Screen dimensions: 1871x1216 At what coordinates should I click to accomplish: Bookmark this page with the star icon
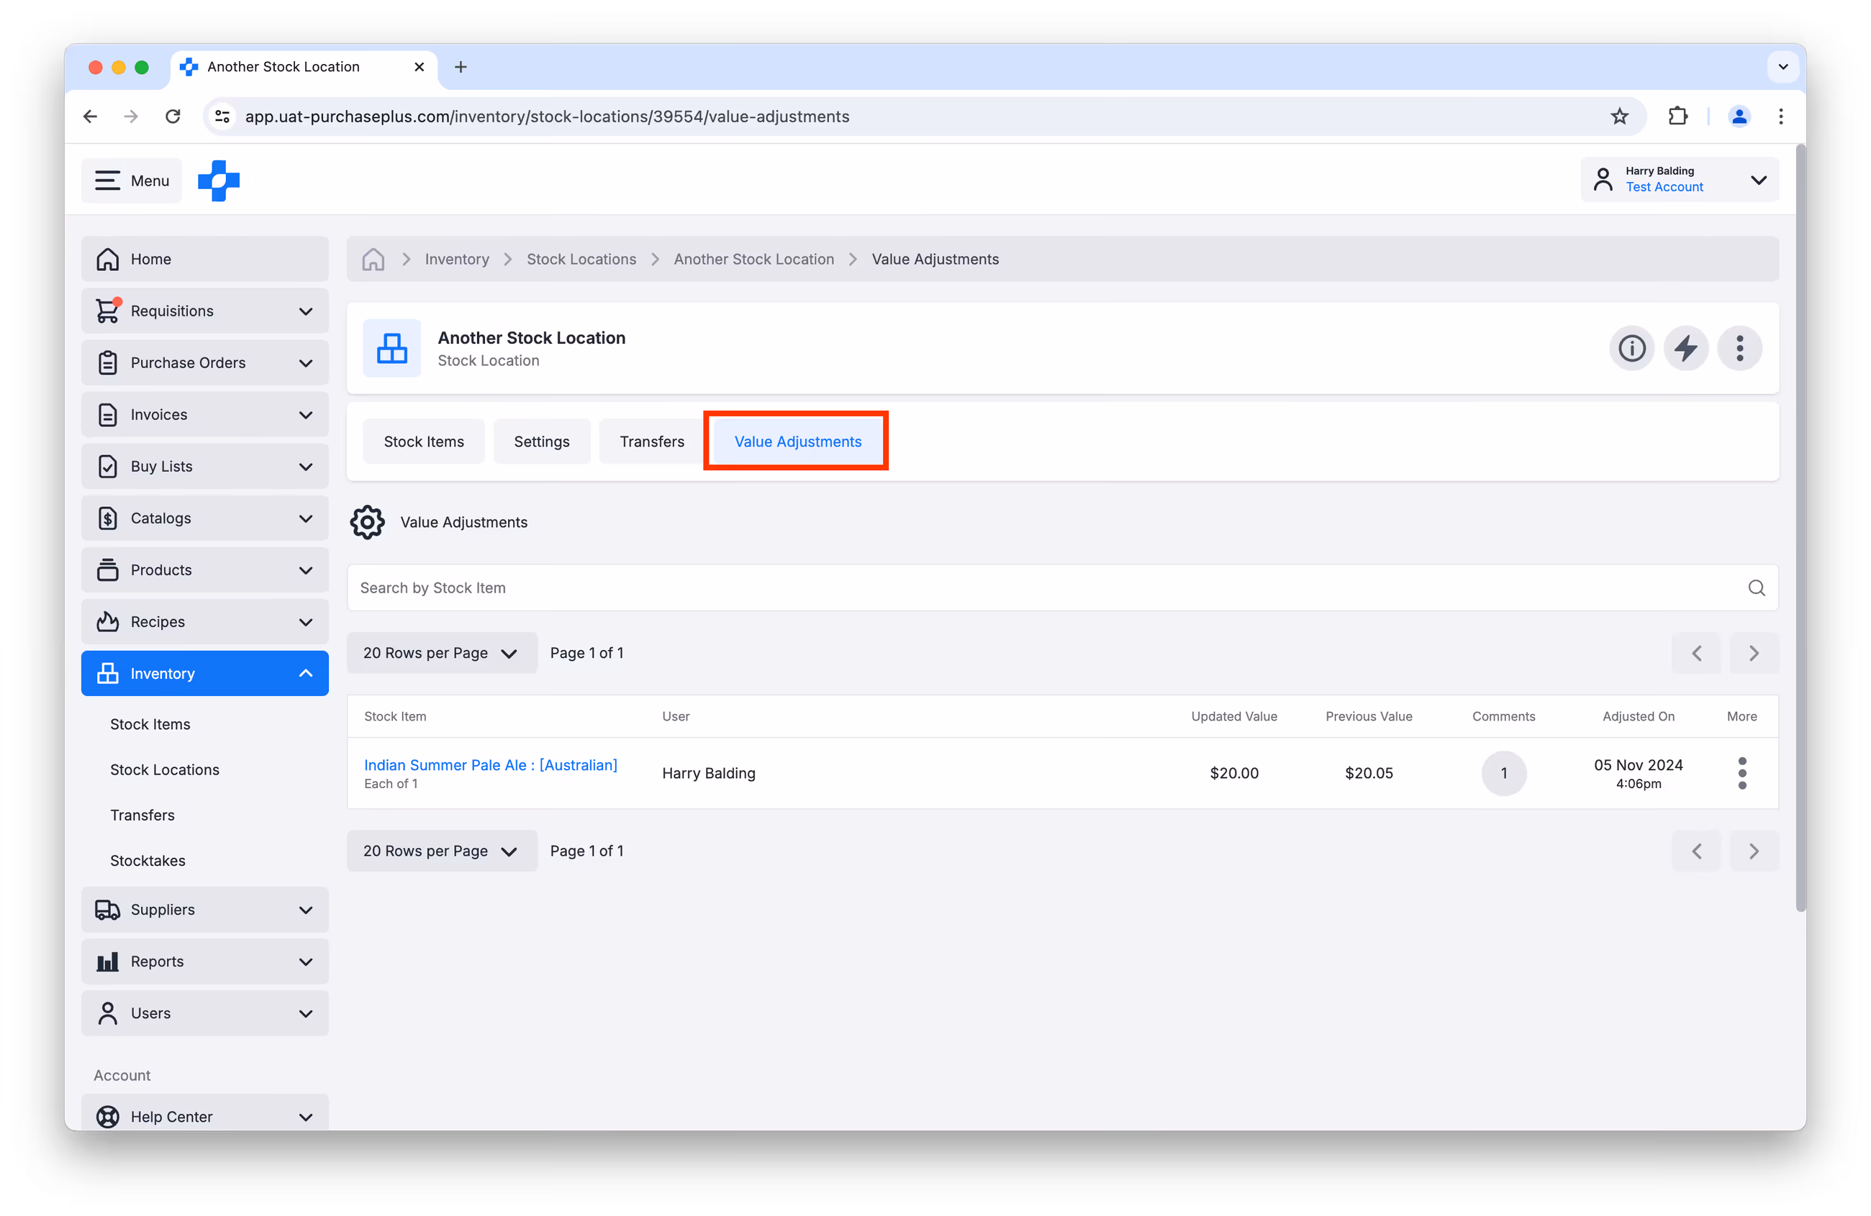point(1619,116)
